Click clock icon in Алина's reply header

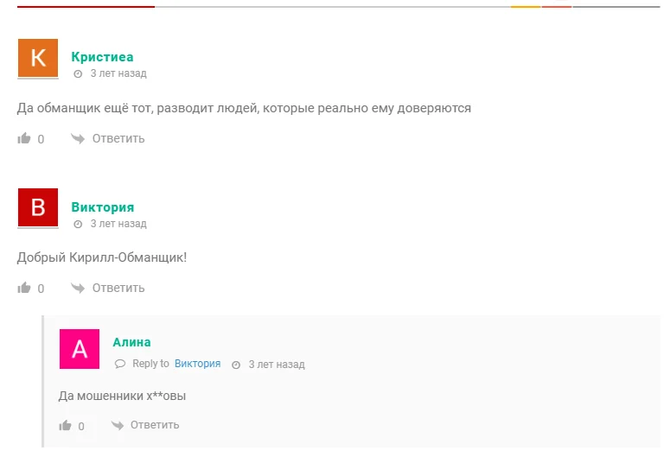[x=236, y=365]
